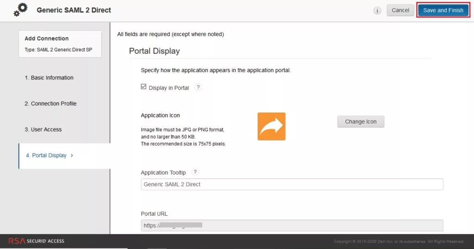
Task: Click 'All fields are required' note
Action: point(170,34)
